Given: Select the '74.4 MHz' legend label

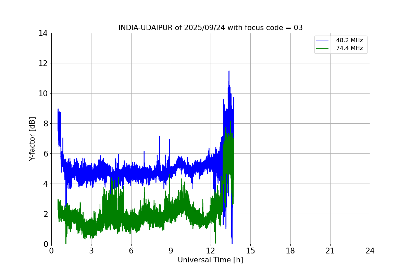Looking at the screenshot, I should (x=349, y=48).
